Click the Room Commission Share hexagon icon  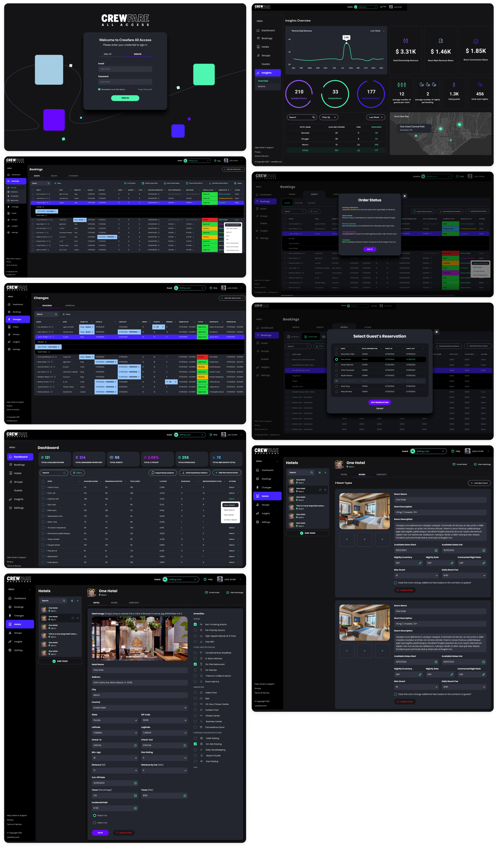click(476, 41)
